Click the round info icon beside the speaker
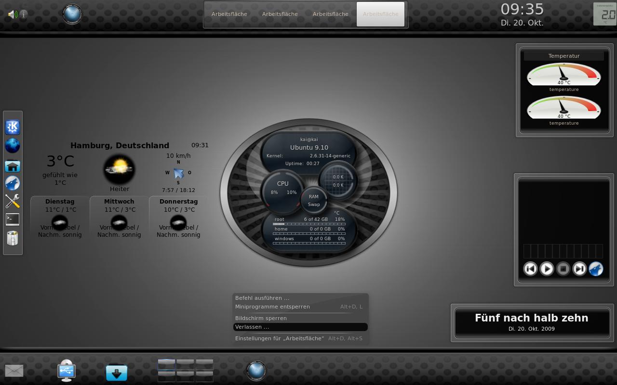Image resolution: width=617 pixels, height=385 pixels. coord(23,14)
